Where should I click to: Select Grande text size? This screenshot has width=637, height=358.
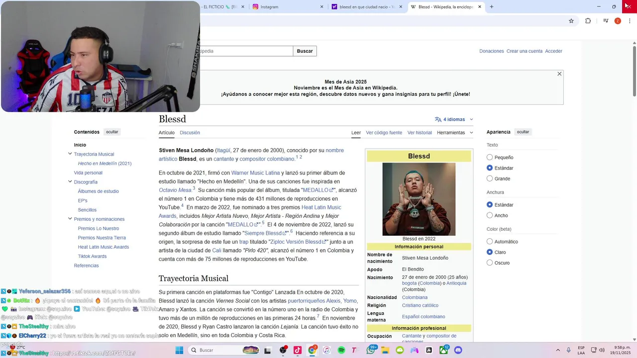pos(490,179)
